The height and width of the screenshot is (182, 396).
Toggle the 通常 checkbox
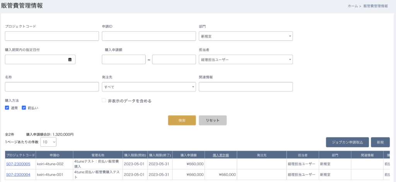point(7,108)
